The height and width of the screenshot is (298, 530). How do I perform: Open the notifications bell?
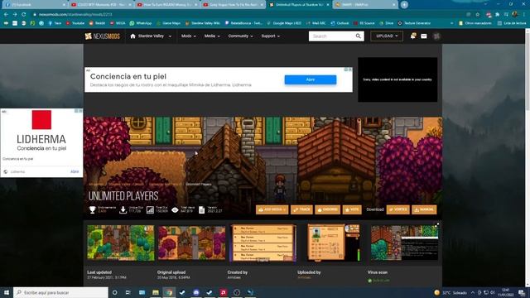[x=412, y=36]
